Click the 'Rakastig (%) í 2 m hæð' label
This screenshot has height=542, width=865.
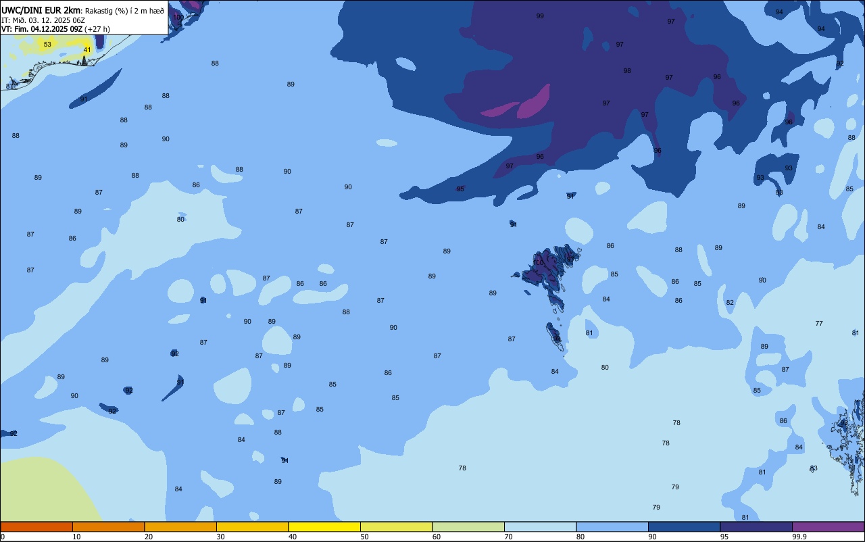point(124,11)
